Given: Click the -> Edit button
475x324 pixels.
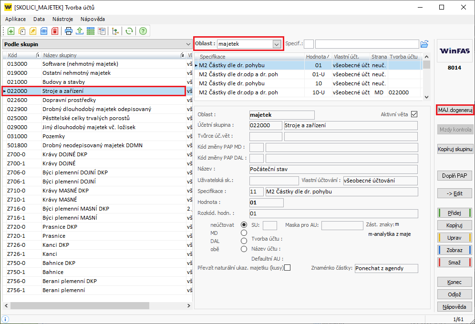Looking at the screenshot, I should pos(454,193).
